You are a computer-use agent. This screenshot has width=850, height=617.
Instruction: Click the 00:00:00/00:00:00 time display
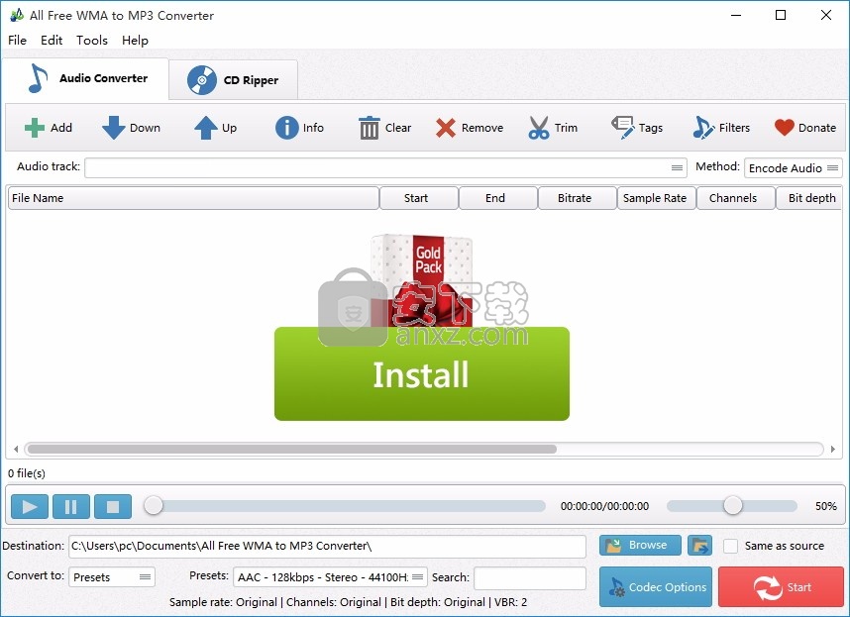tap(604, 506)
